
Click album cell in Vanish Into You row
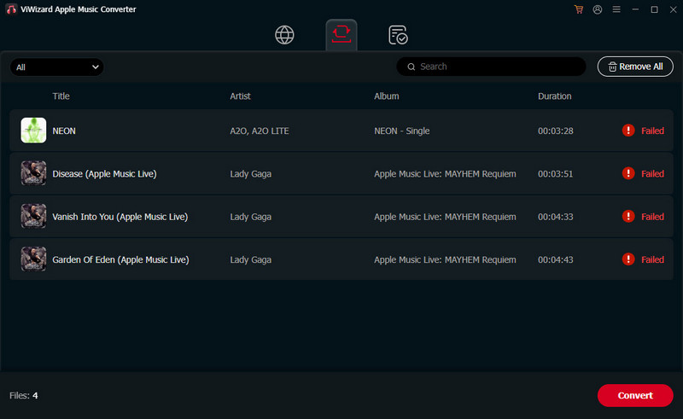pos(445,217)
